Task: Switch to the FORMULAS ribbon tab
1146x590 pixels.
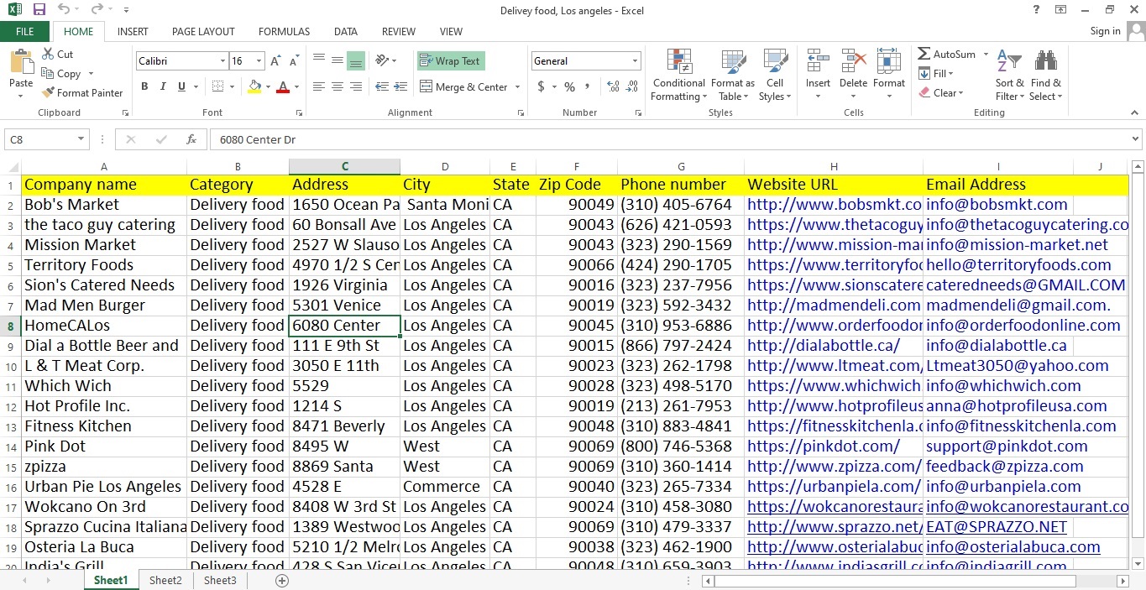Action: (x=283, y=31)
